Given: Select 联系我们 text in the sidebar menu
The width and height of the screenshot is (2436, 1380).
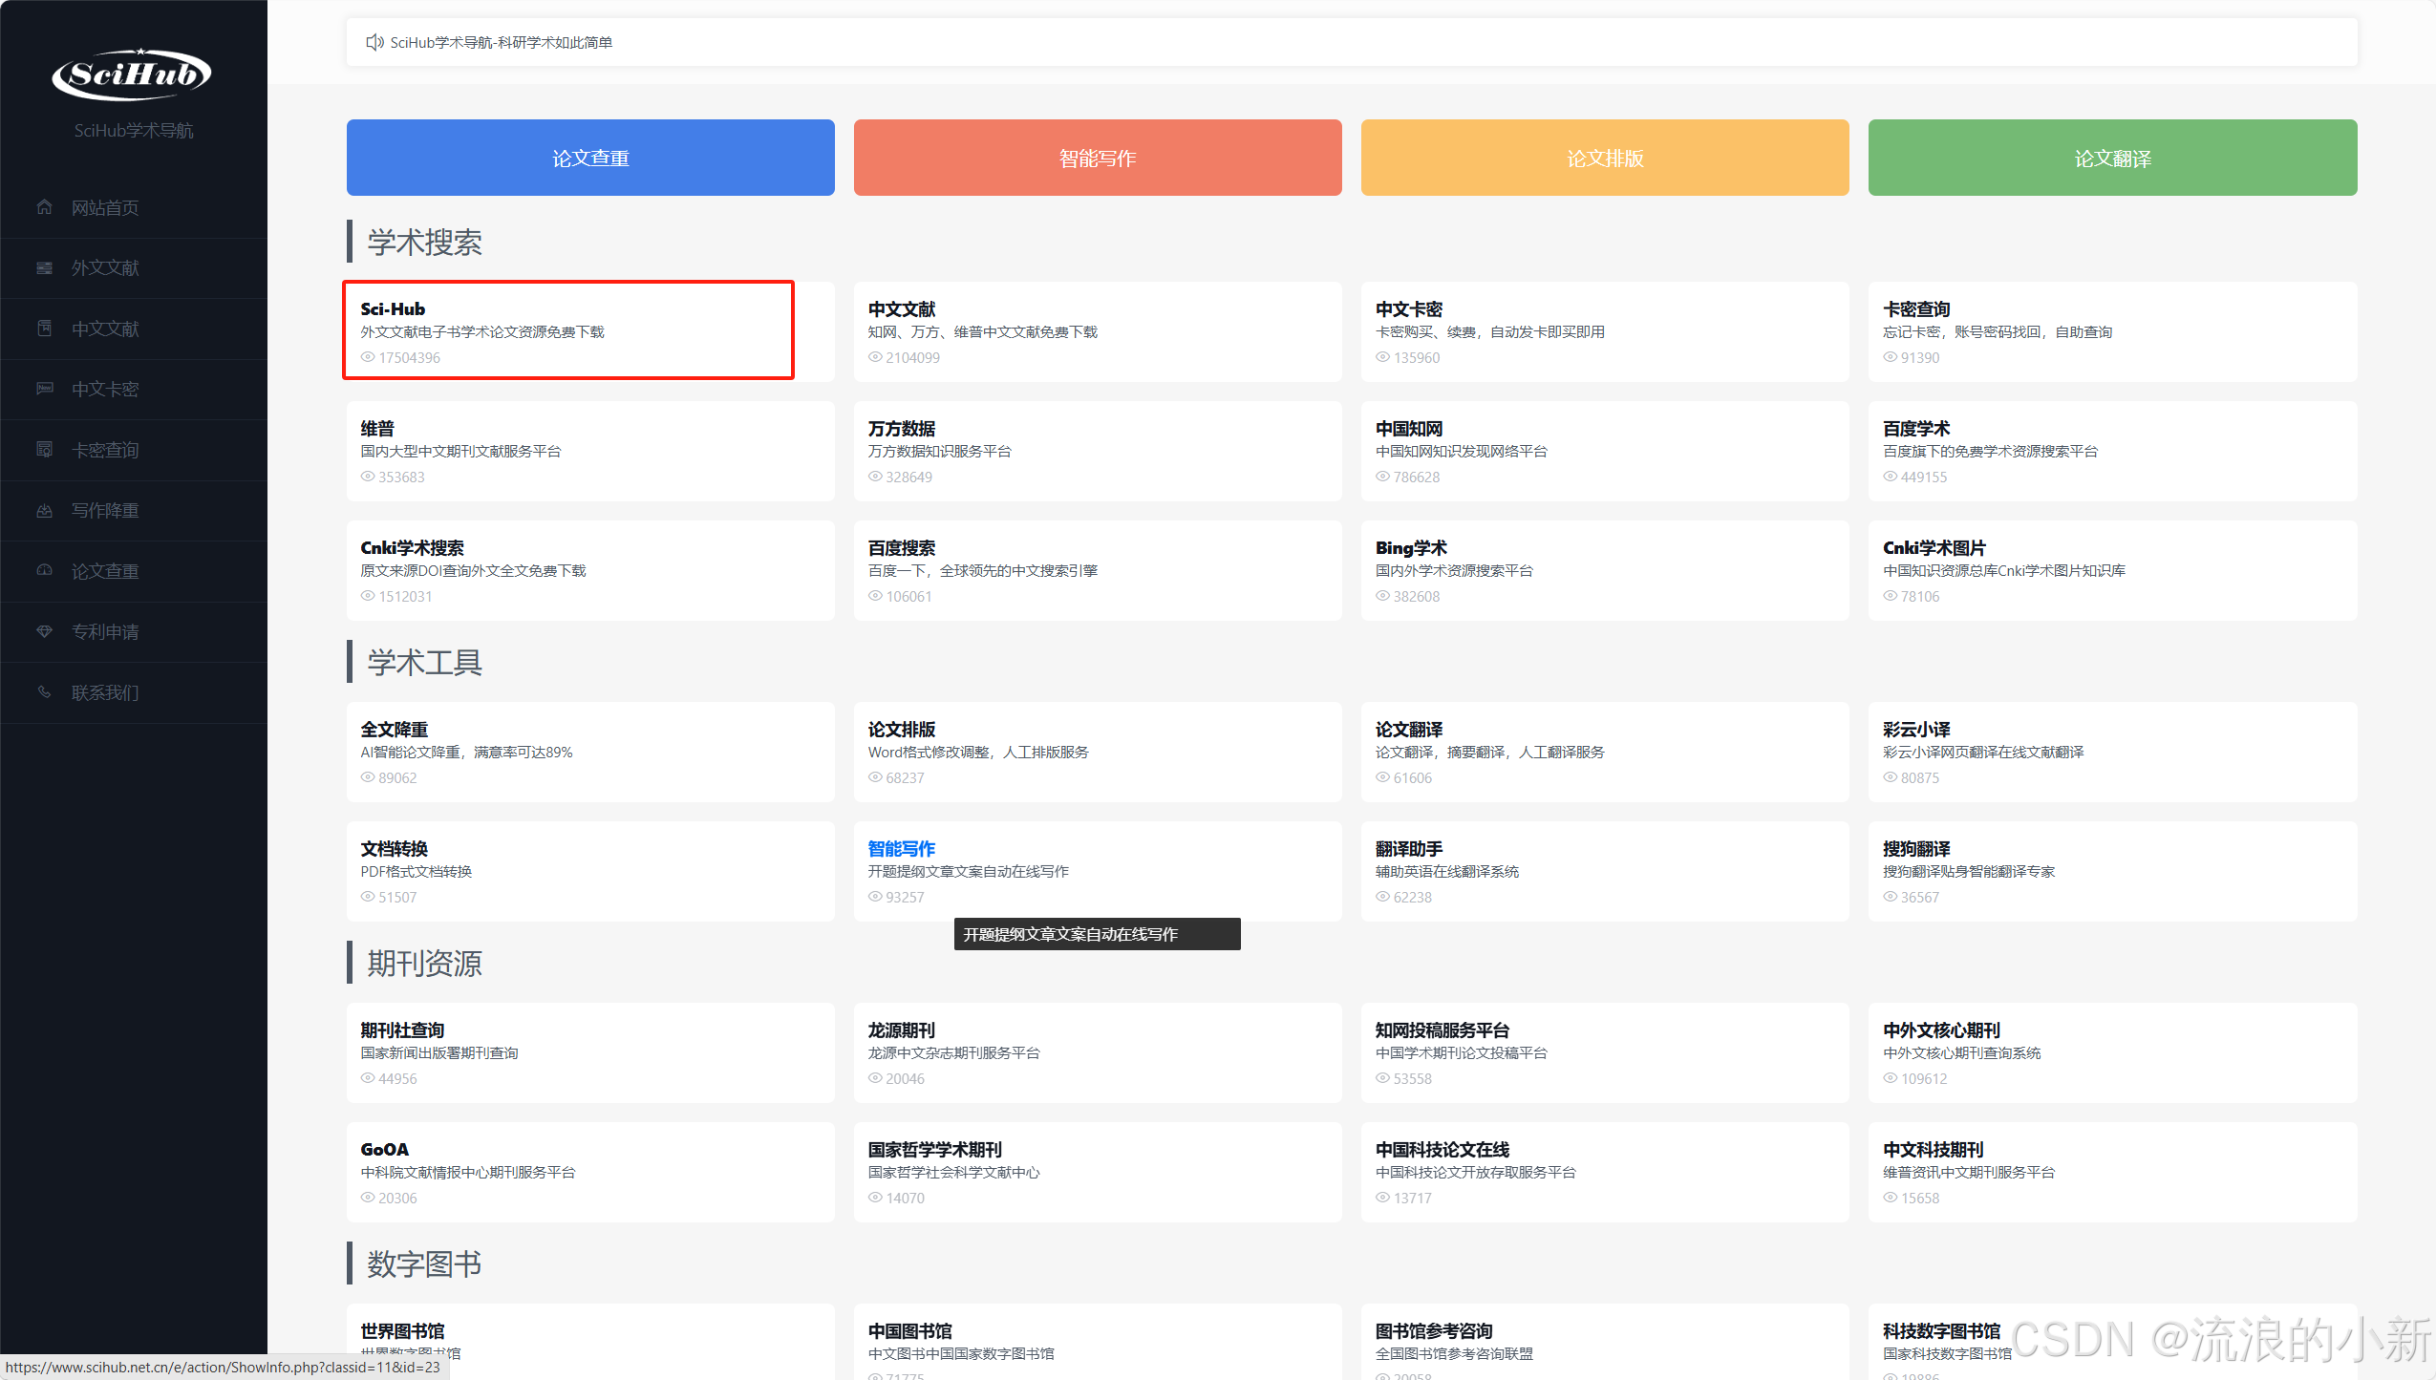Looking at the screenshot, I should 105,692.
